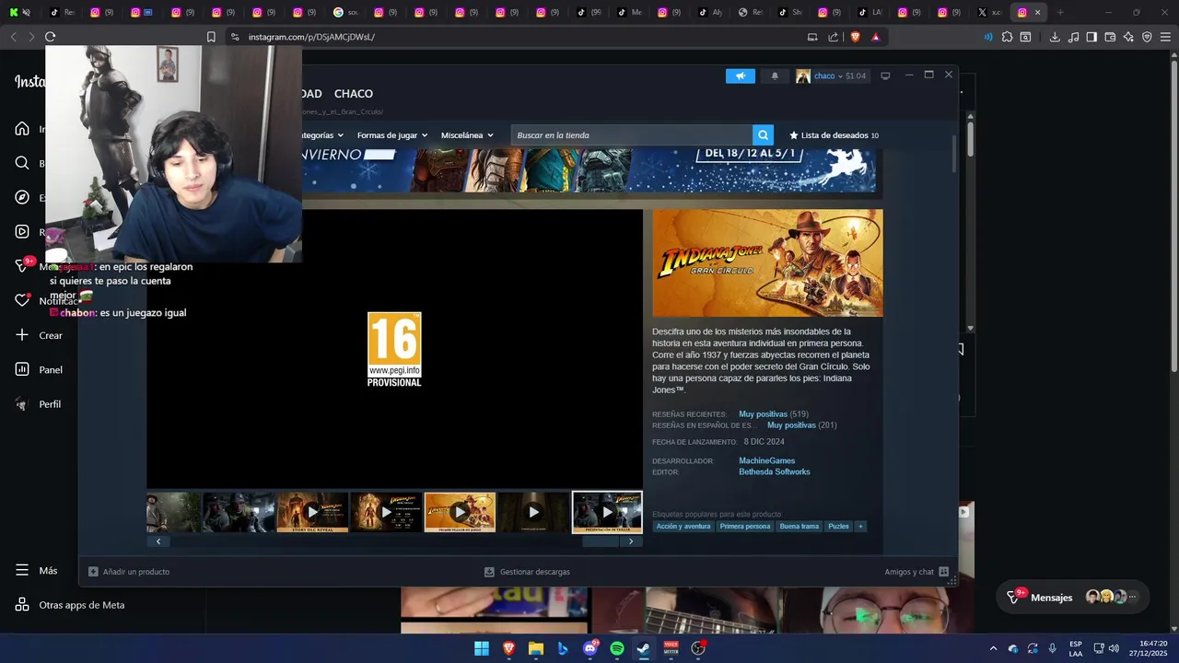Select the Primera persona tag
Viewport: 1179px width, 663px height.
click(x=745, y=527)
